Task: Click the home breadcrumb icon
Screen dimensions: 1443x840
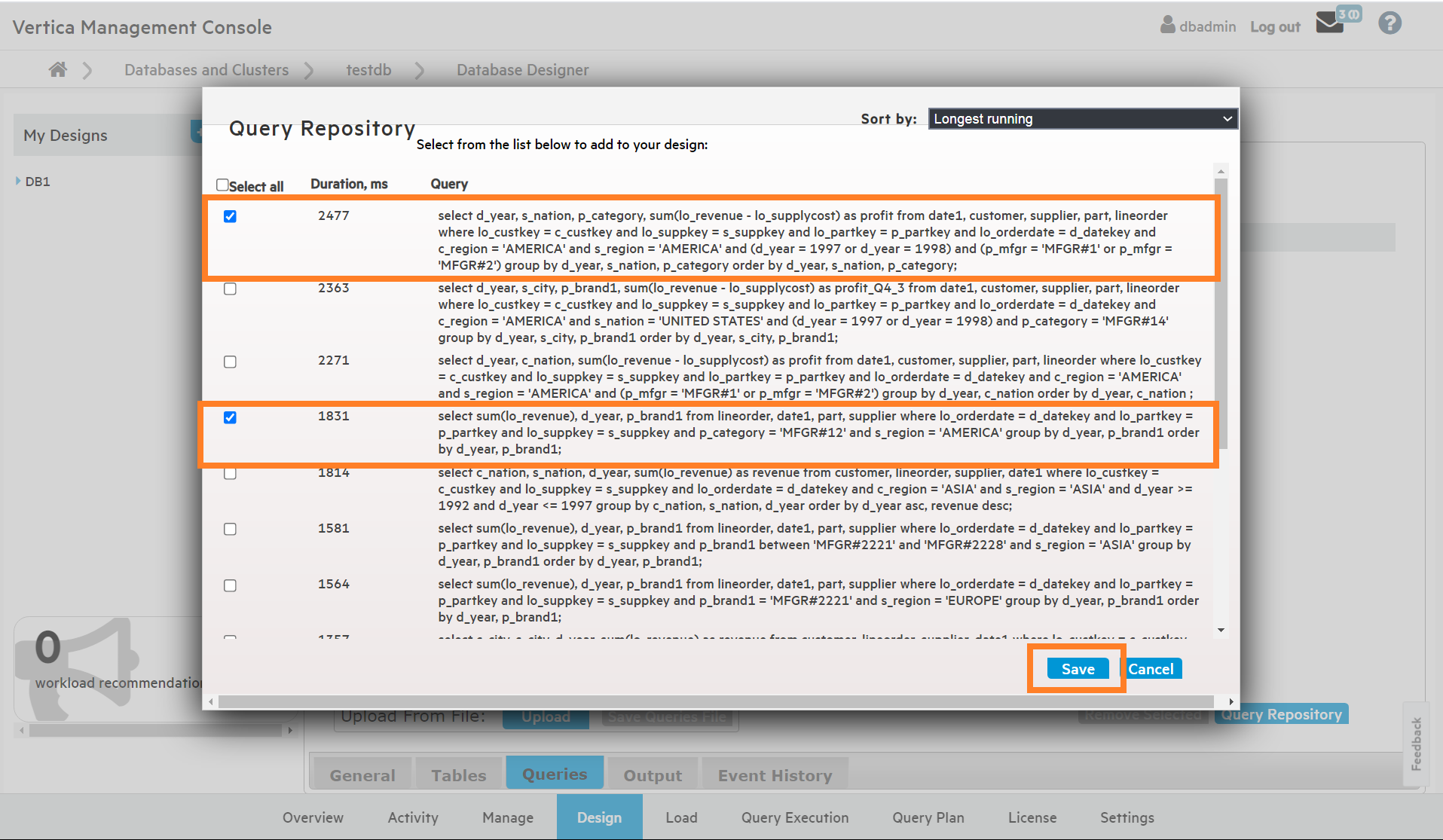Action: point(58,70)
